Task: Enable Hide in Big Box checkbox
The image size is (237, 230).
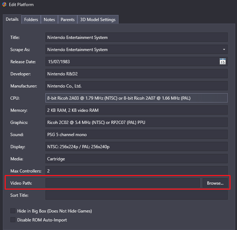Action: point(13,211)
